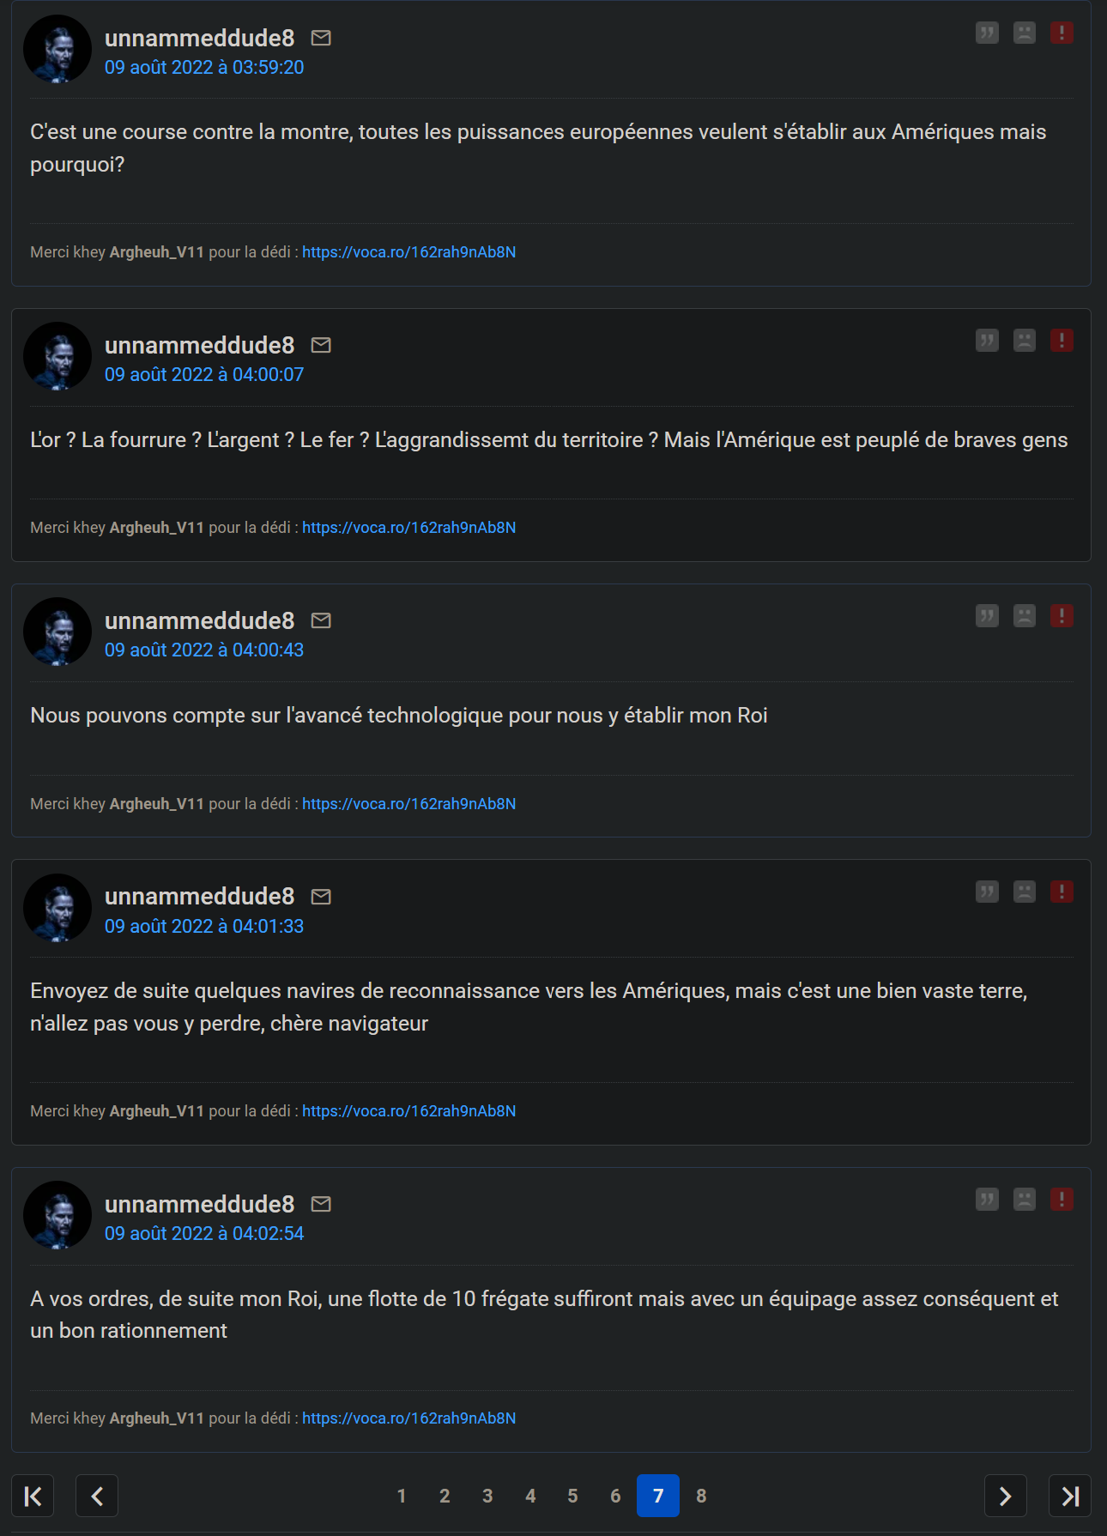Viewport: 1107px width, 1536px height.
Task: Click avatar of the 04:00:43 post
Action: (x=57, y=632)
